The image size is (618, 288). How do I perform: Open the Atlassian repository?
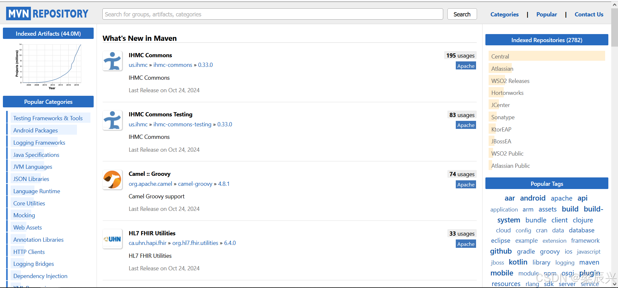tap(502, 69)
